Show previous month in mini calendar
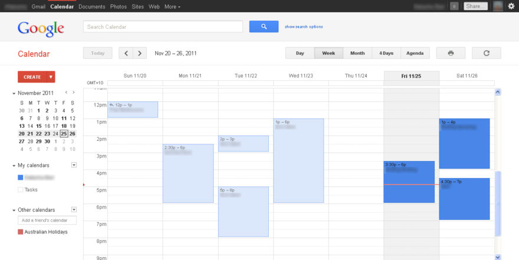Screen dimensions: 519x260 (66, 93)
